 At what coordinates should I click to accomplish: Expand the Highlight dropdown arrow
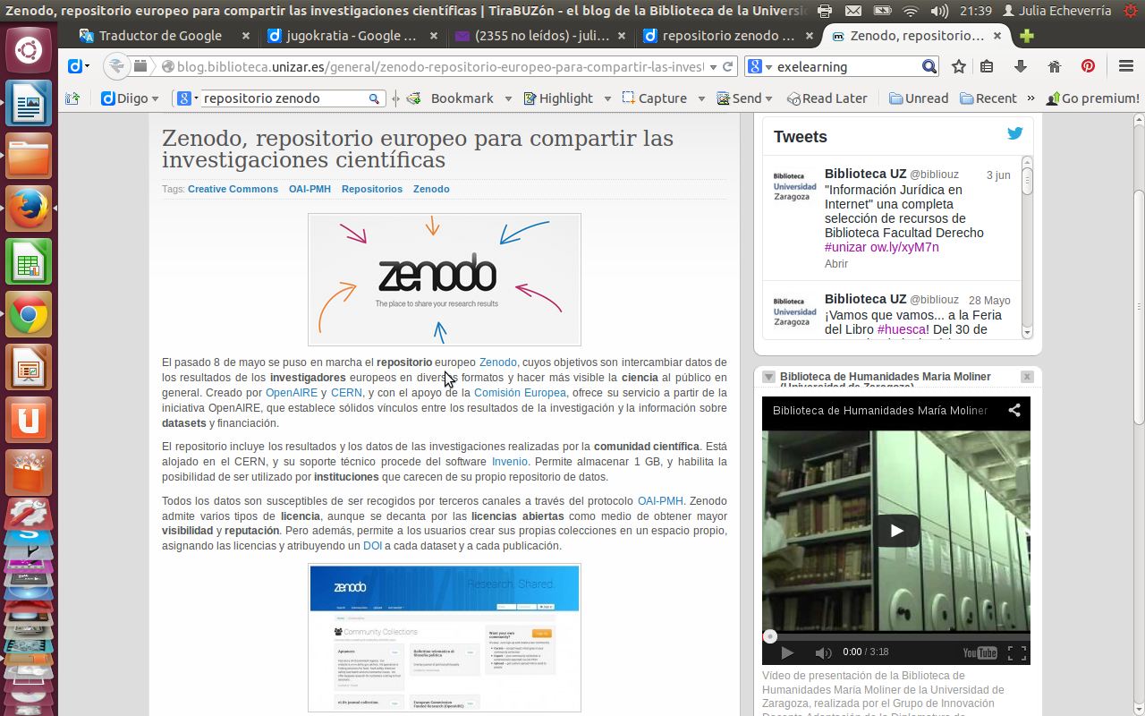[x=607, y=98]
